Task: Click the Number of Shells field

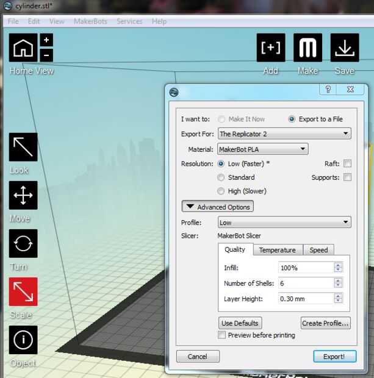Action: pyautogui.click(x=306, y=283)
